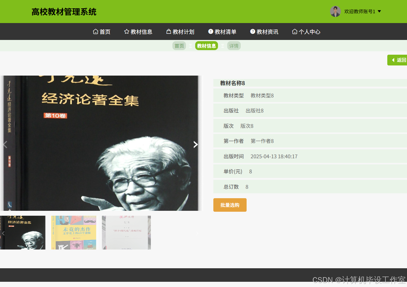Click the 出版社8 value
The image size is (407, 287).
[x=255, y=111]
